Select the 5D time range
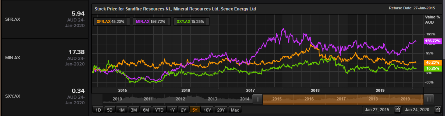This screenshot has width=445, height=116. (110, 110)
